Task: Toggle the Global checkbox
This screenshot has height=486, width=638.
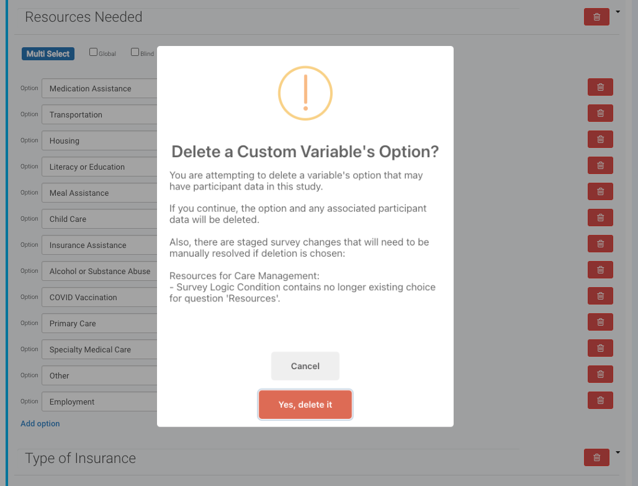Action: point(94,53)
